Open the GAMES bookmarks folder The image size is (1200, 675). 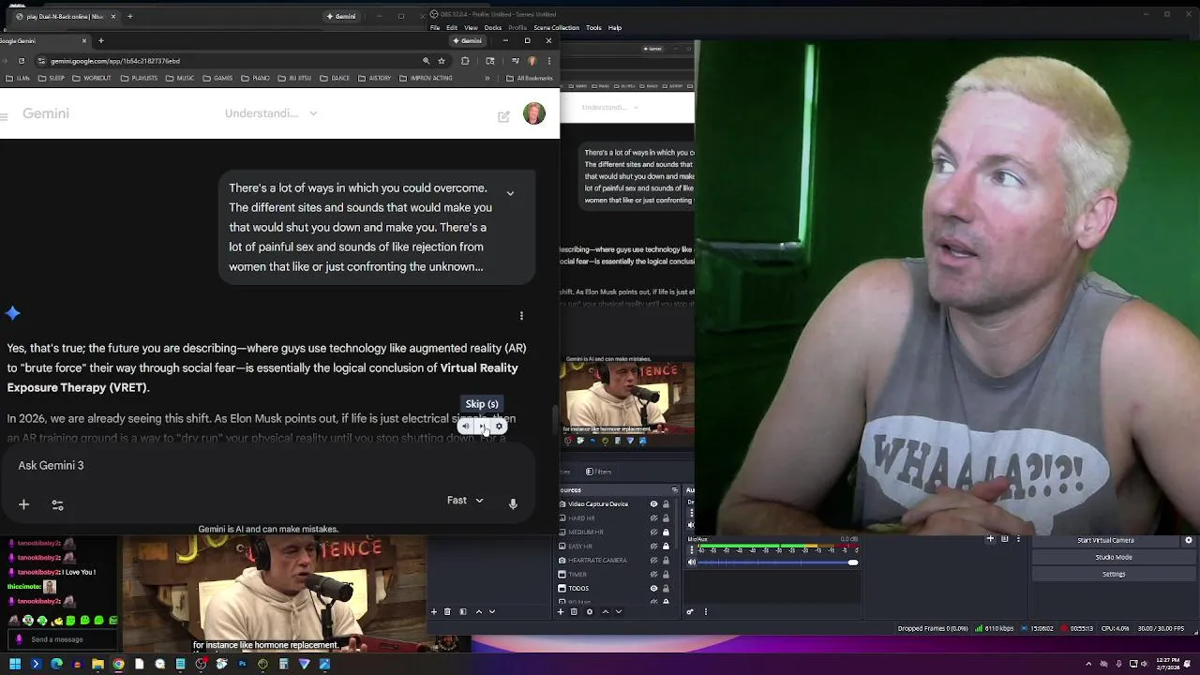(x=217, y=79)
